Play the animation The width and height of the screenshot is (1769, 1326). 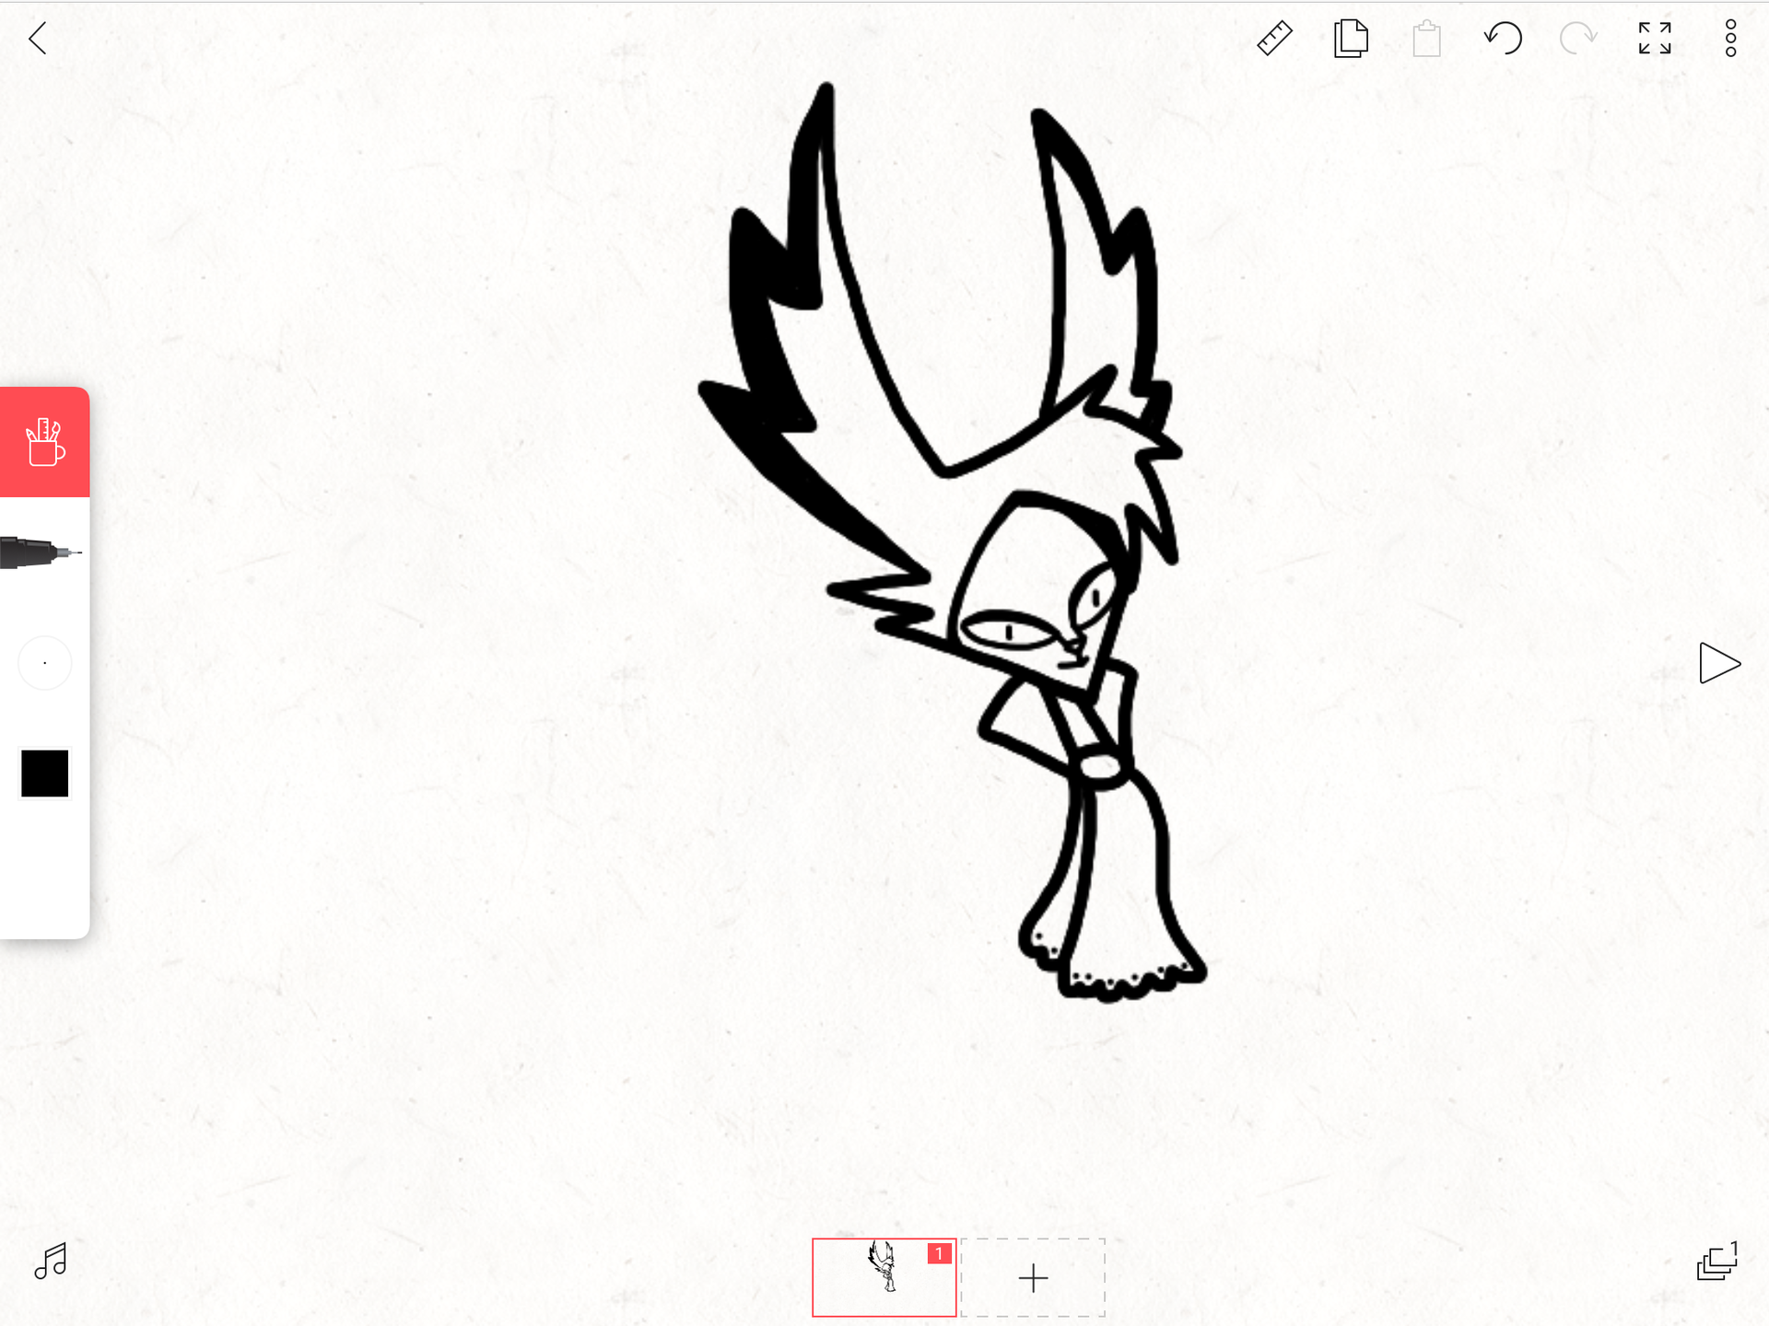1719,663
